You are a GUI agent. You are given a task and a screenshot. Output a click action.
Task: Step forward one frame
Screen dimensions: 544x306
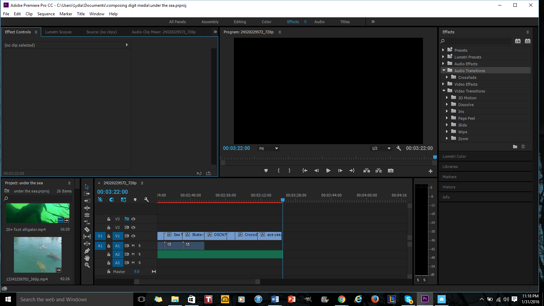point(340,171)
